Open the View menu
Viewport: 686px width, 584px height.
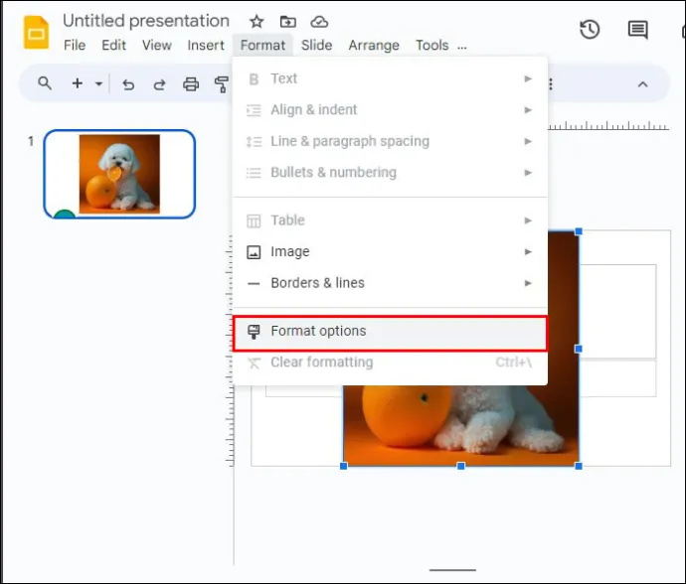point(157,45)
